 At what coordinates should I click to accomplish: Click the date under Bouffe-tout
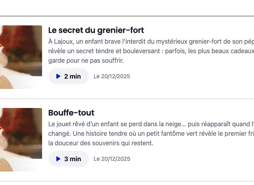click(112, 159)
